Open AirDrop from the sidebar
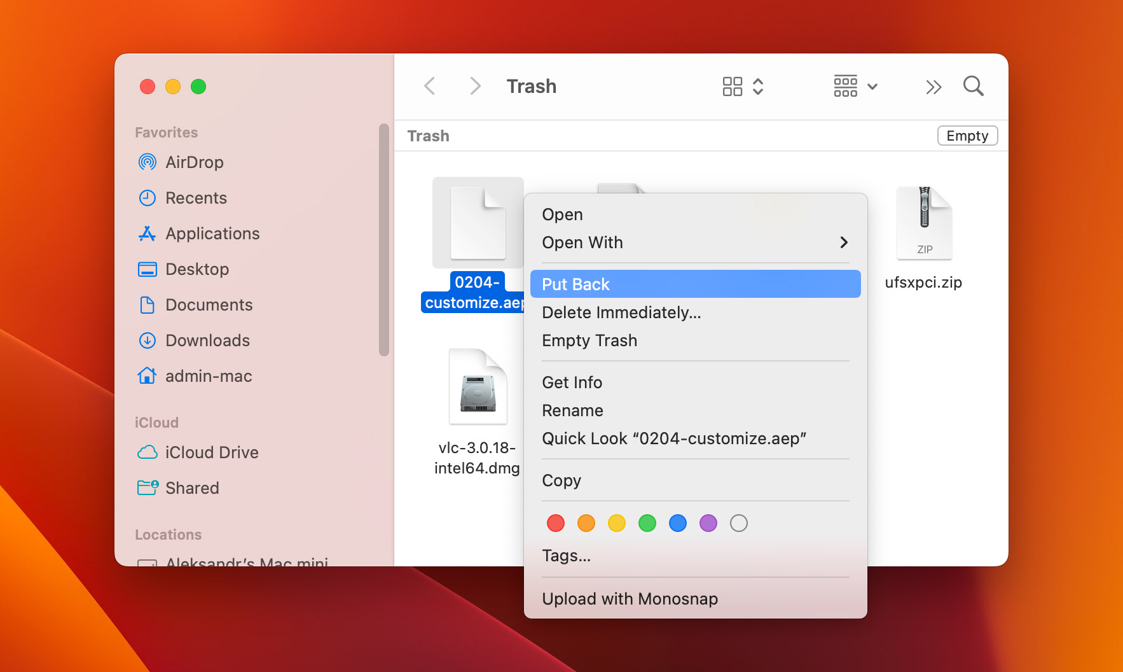 (x=194, y=162)
